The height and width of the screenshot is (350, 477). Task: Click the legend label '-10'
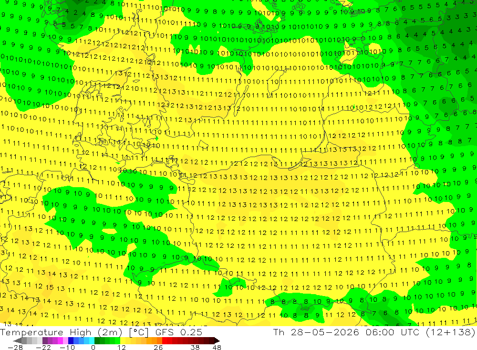[67, 347]
